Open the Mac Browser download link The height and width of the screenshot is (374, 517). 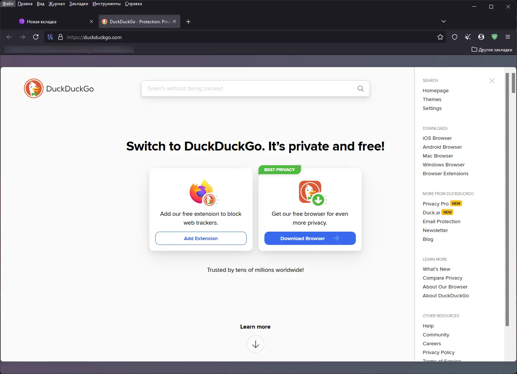point(438,156)
